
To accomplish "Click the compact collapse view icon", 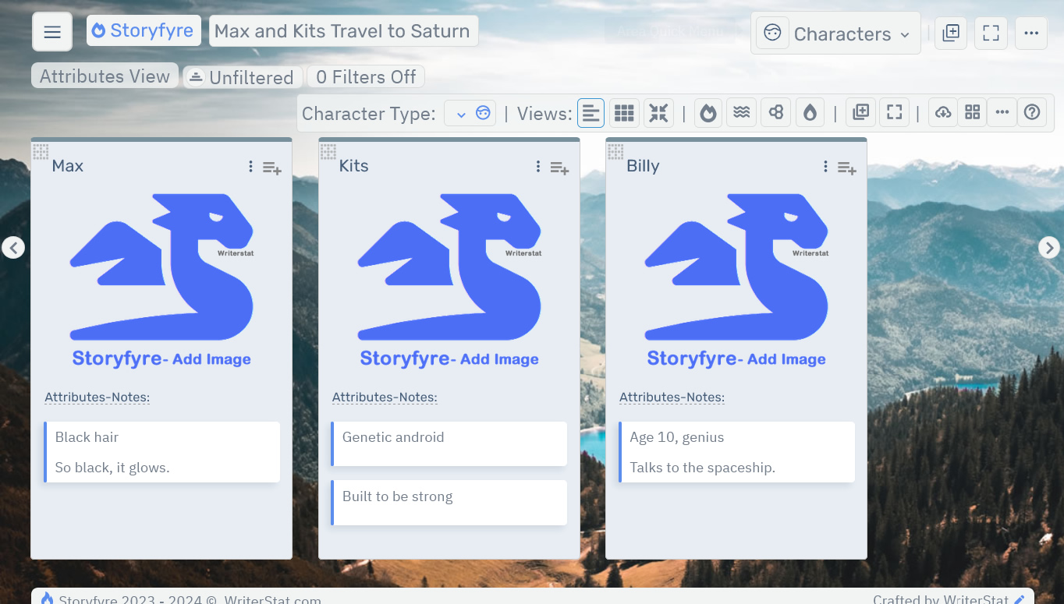I will 658,112.
